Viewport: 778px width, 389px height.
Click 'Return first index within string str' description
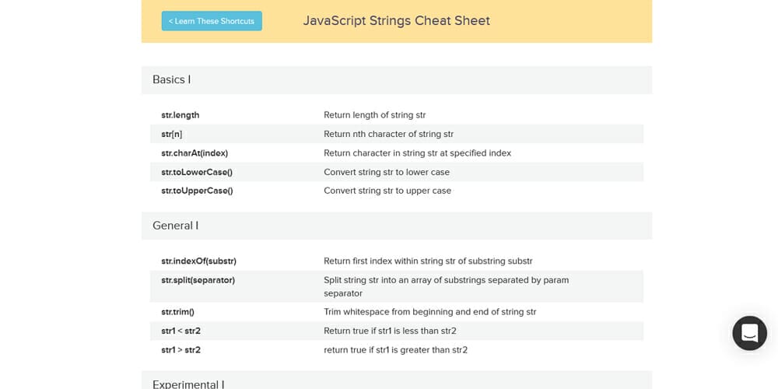(428, 261)
